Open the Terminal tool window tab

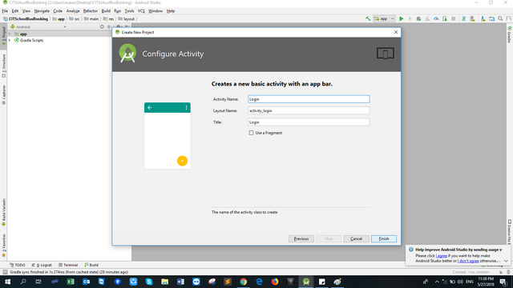point(68,265)
